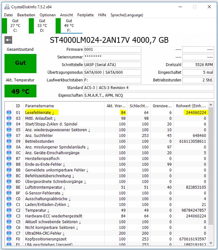Click the SMART list scrollbar thumb

211,166
